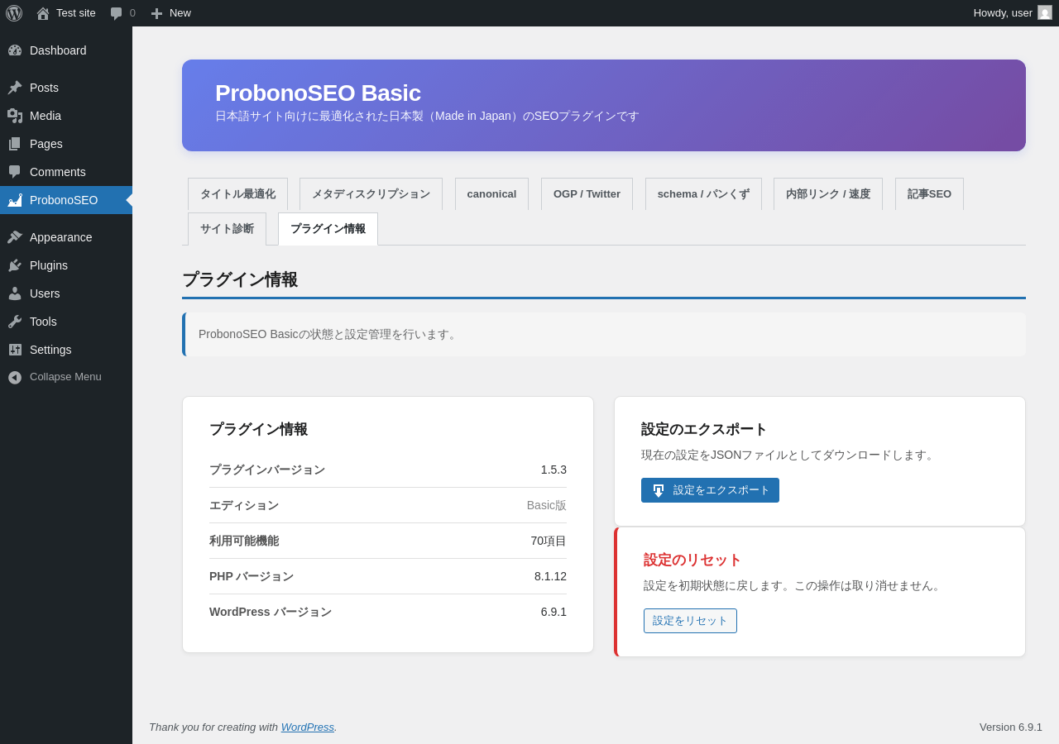Image resolution: width=1059 pixels, height=744 pixels.
Task: Open the Test site home icon
Action: (43, 13)
